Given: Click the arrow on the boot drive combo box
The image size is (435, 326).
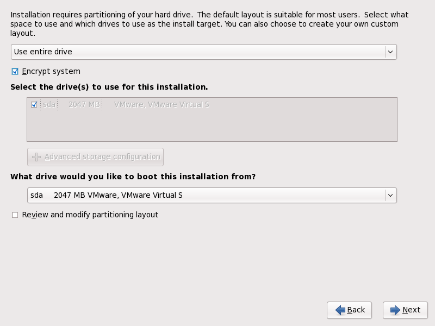Looking at the screenshot, I should click(x=390, y=195).
